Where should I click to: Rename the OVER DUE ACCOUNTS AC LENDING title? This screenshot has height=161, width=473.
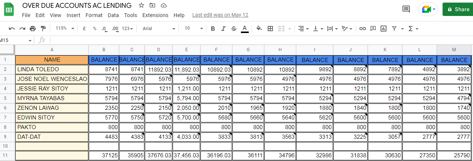(77, 6)
